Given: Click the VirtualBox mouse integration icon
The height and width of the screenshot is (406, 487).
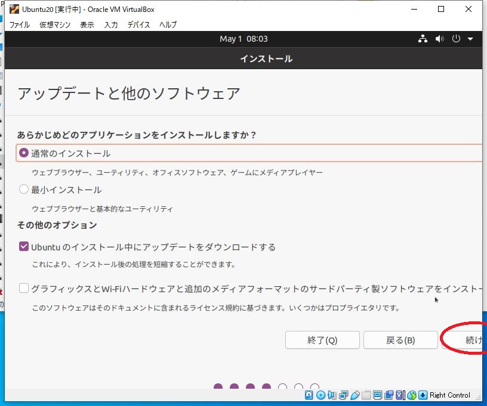Looking at the screenshot, I should tap(412, 395).
